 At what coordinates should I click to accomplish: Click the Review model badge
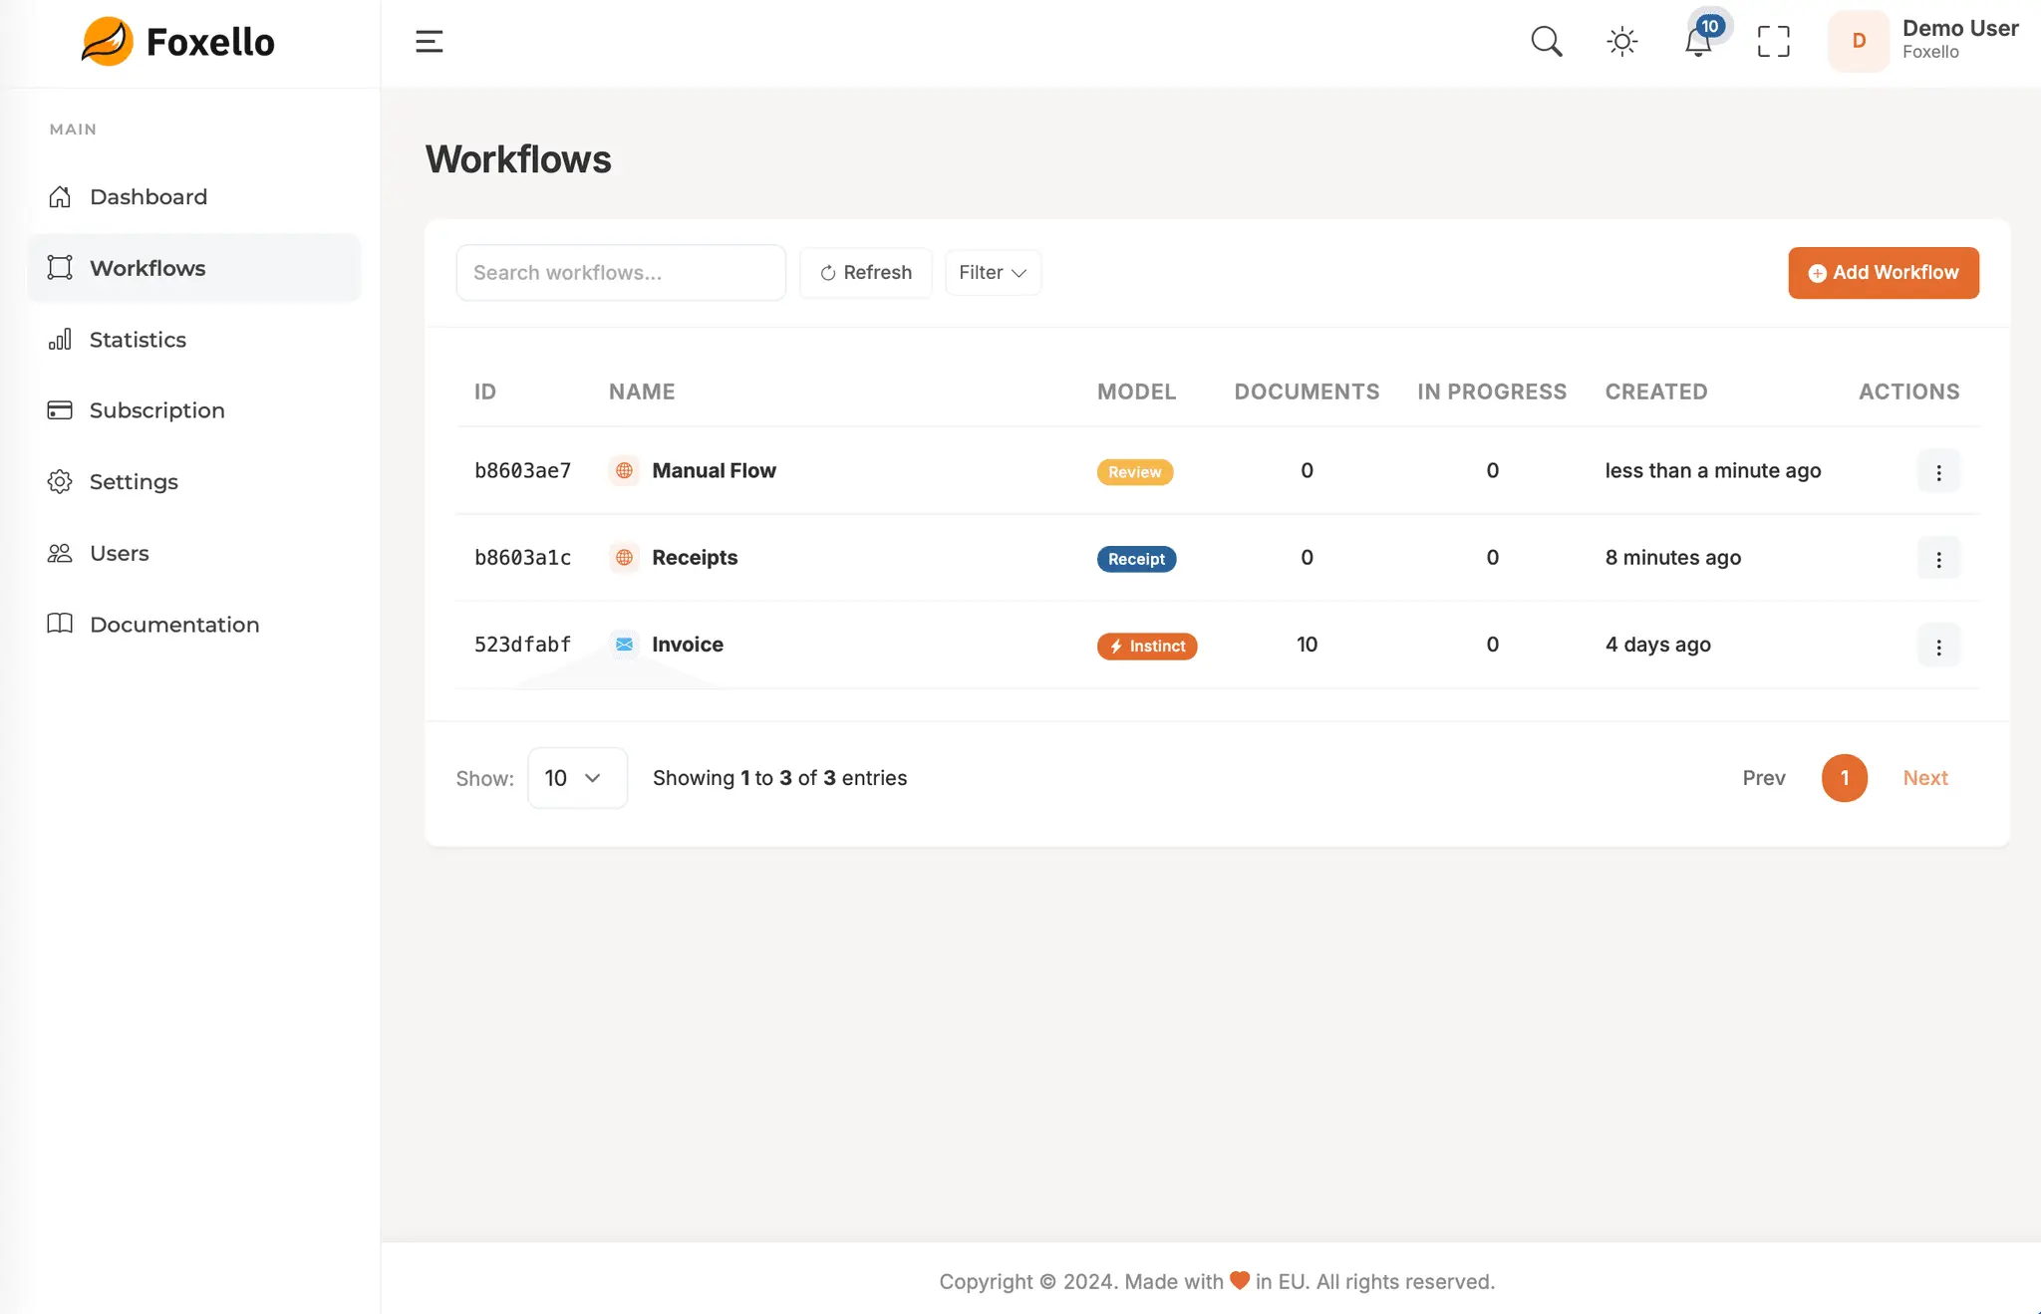coord(1135,472)
